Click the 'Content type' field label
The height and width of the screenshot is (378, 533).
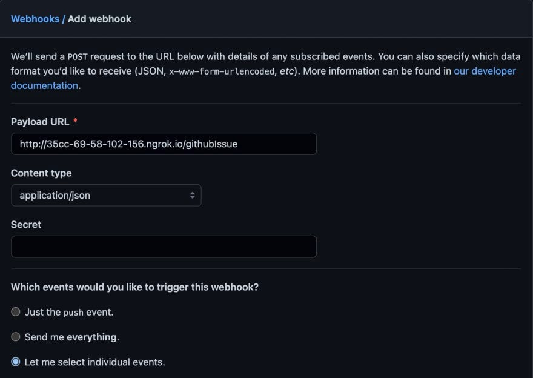pos(41,173)
